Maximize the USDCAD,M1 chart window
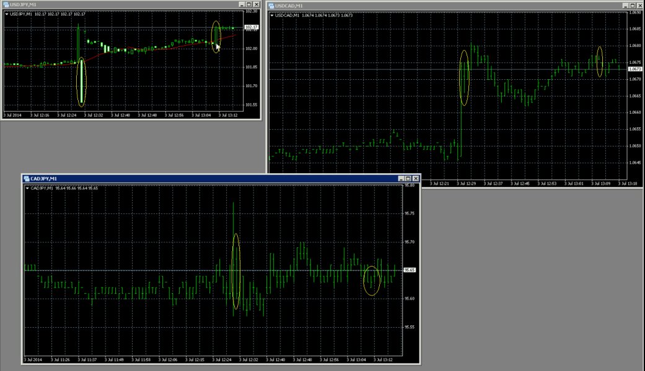 pos(631,5)
